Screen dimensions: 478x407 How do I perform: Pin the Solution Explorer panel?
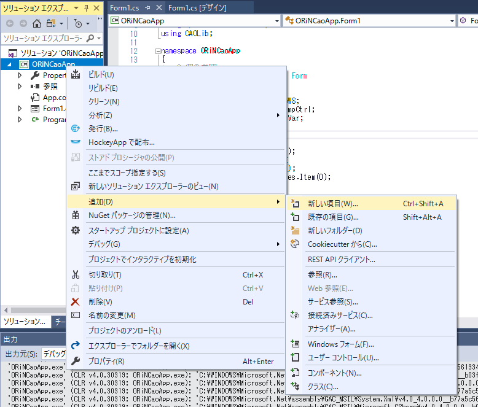coord(87,8)
